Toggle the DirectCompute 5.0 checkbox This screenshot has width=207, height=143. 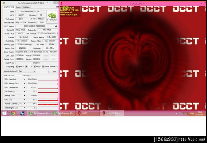point(43,66)
